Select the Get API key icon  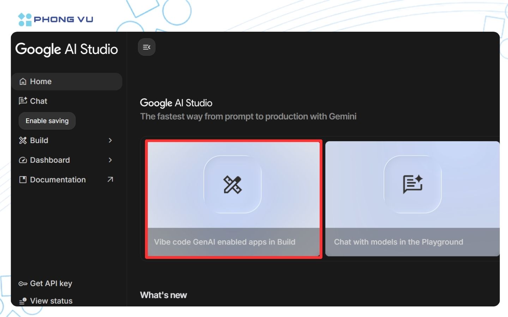pos(23,284)
